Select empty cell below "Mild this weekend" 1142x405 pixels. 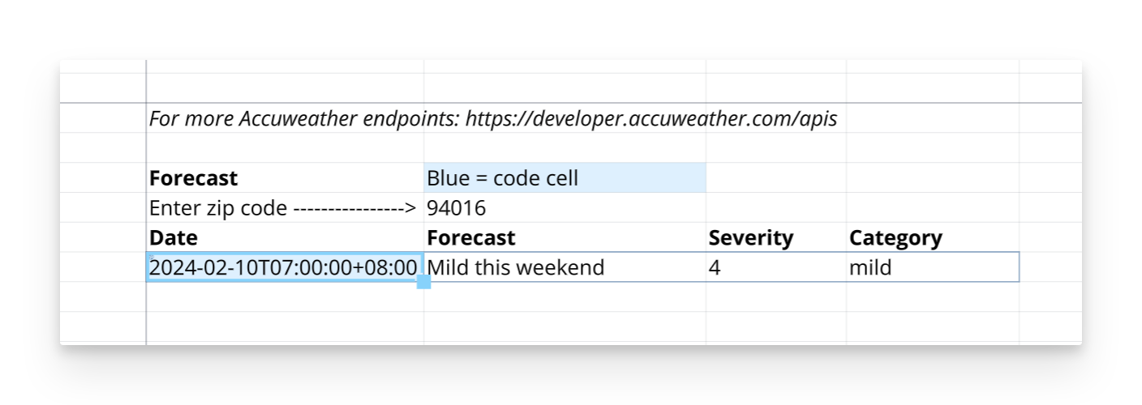click(564, 296)
